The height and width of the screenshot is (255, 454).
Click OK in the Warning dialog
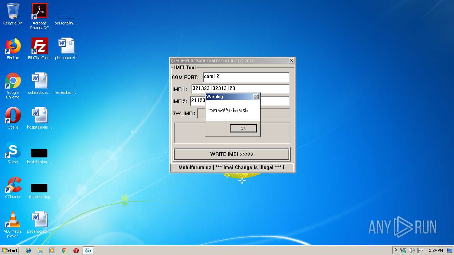click(243, 128)
